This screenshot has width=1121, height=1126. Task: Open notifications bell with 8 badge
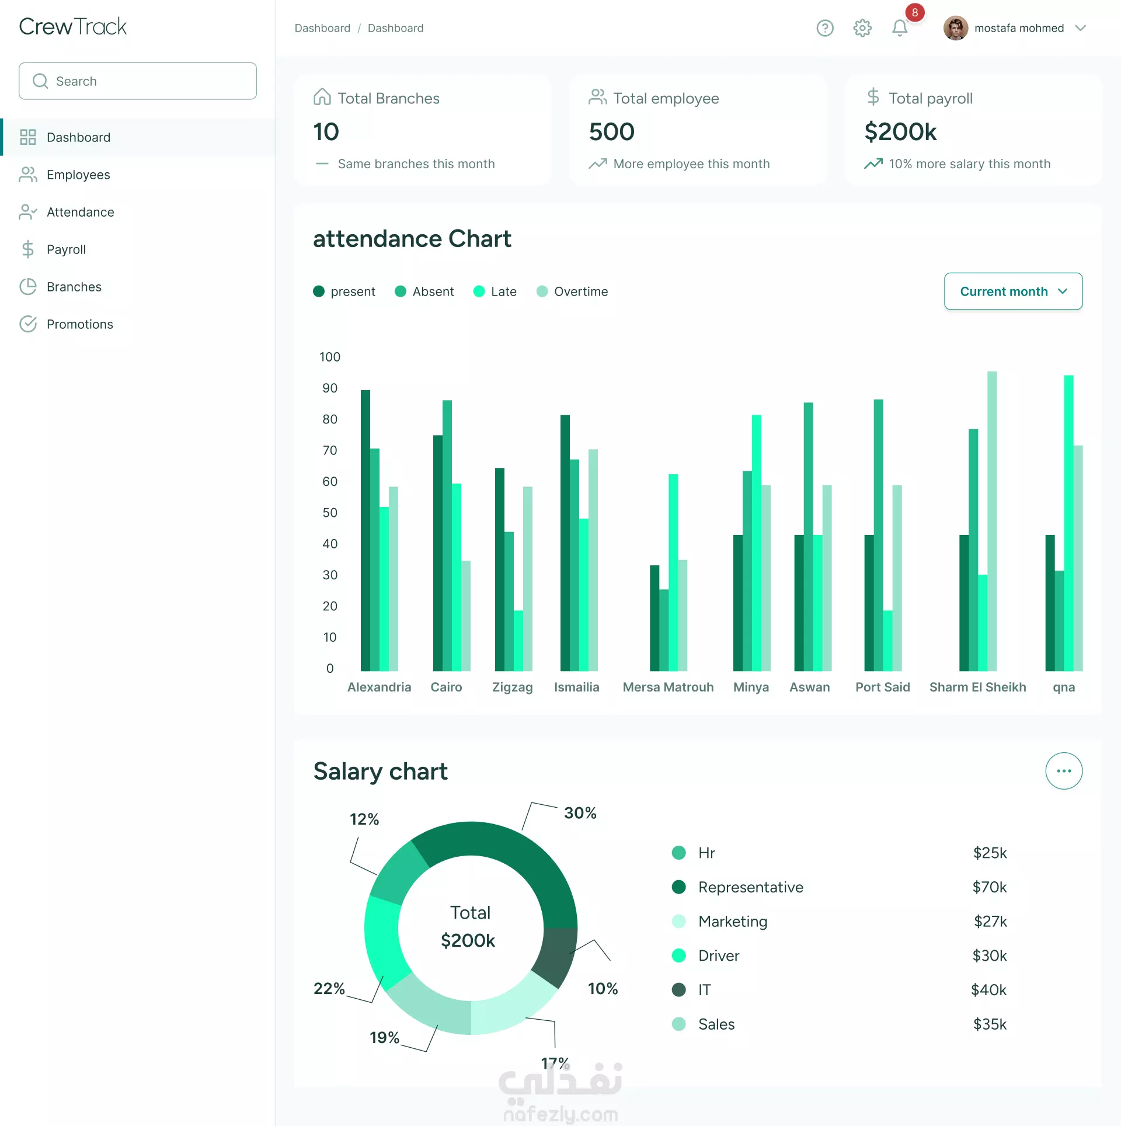(900, 28)
